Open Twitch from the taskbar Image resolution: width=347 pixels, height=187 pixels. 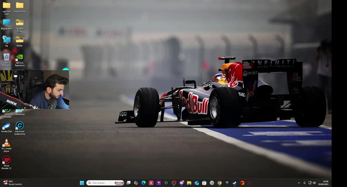159,183
